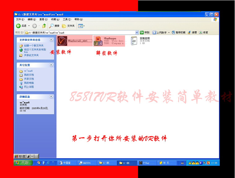
Task: Click the 开始 Start button
Action: tap(23, 163)
